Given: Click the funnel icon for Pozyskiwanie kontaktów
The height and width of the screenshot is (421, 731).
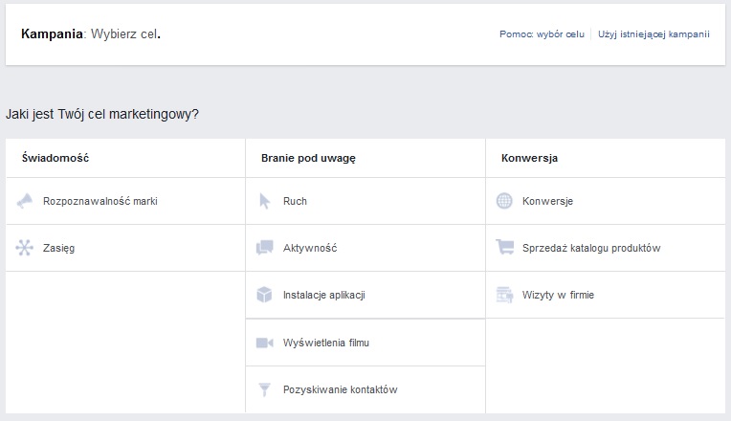Looking at the screenshot, I should (265, 389).
